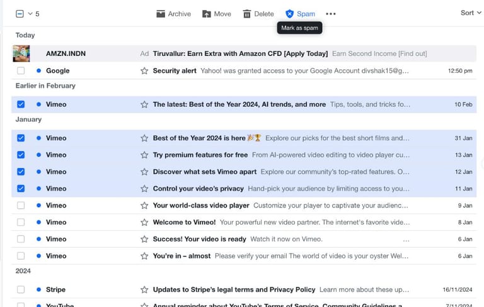Open 'Try premium features for free' email

200,155
